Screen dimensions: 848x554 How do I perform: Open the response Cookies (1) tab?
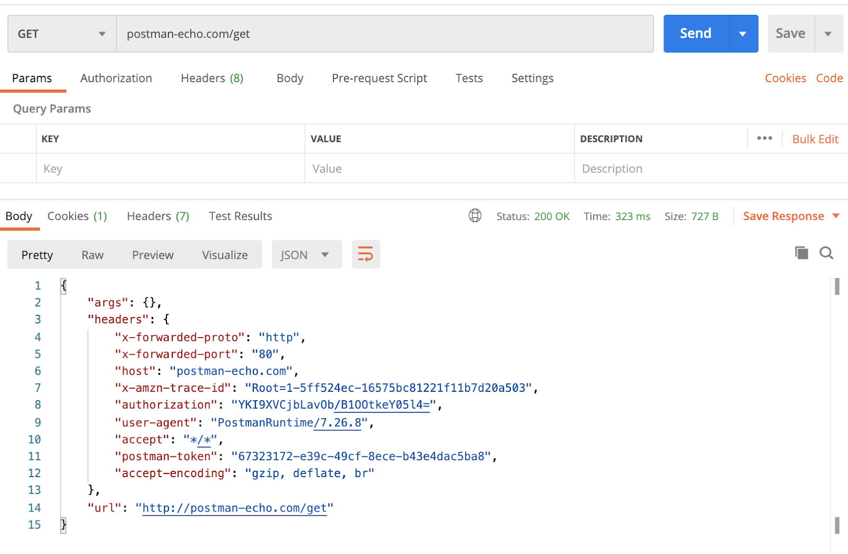[x=77, y=216]
